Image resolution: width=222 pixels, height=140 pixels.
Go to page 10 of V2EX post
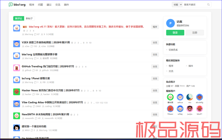[90, 43]
